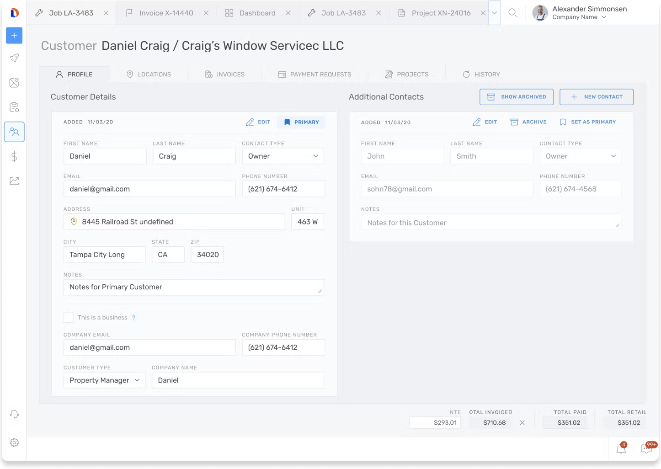Viewport: 661px width, 469px height.
Task: Edit the John Smith additional contact
Action: pos(485,122)
